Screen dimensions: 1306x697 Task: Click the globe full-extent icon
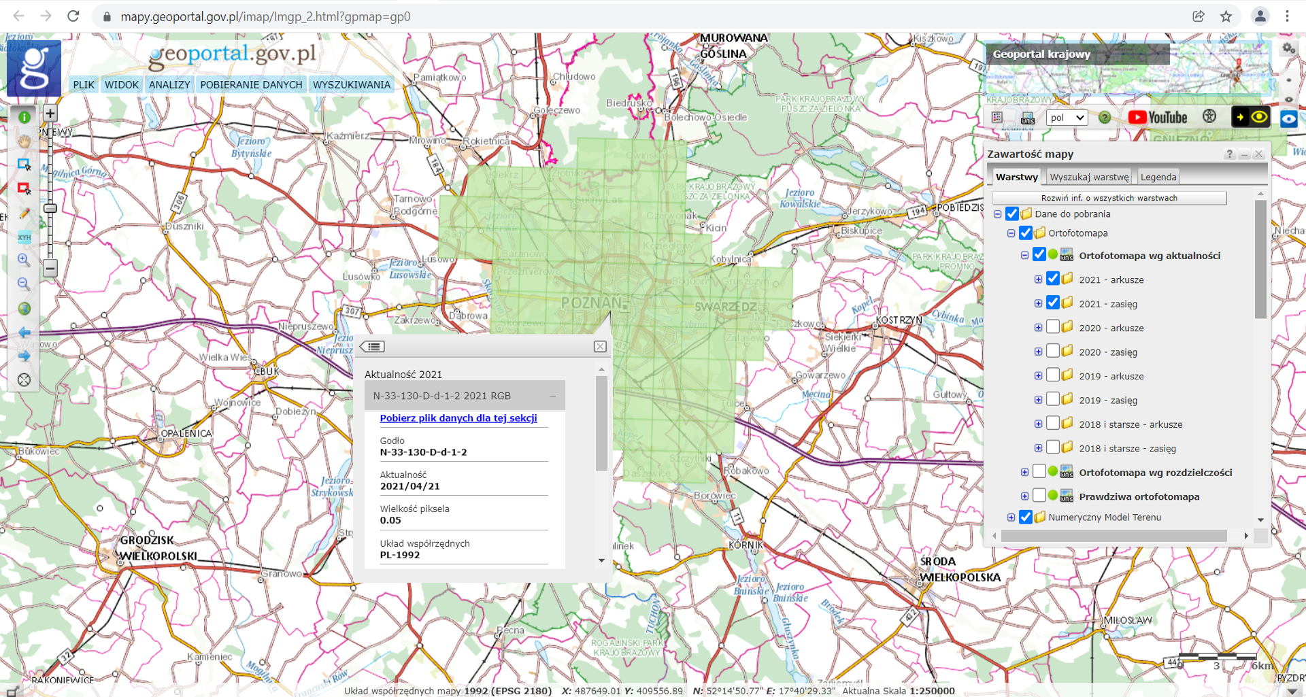pyautogui.click(x=24, y=309)
